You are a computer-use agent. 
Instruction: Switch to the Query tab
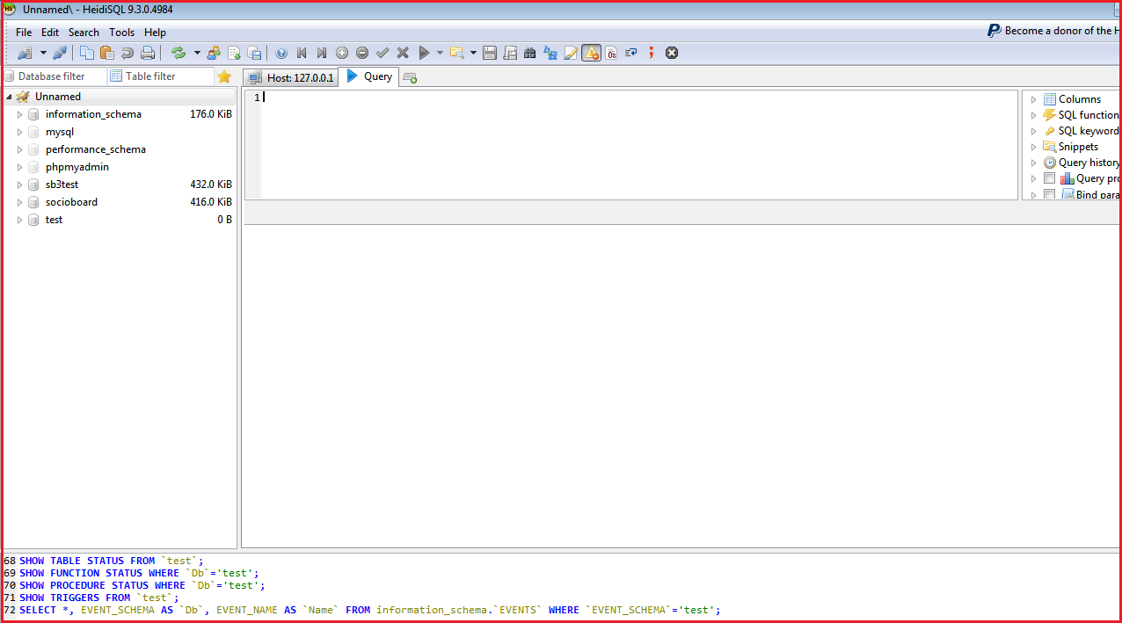point(369,76)
